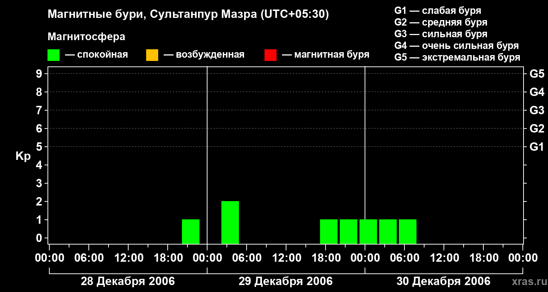Click the '30 Декабря 2006' date label
548x292 pixels.
444,281
